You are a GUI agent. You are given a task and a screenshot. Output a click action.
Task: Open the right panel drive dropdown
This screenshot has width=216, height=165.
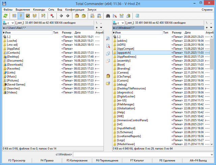(x=118, y=23)
